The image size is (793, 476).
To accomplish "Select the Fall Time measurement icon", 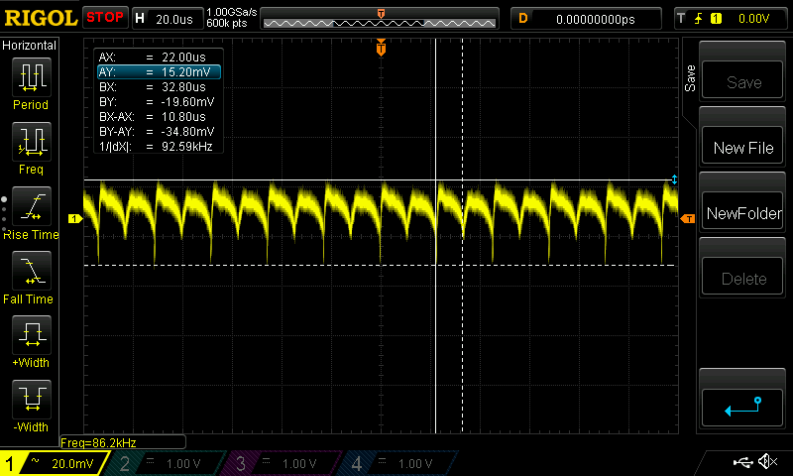I will tap(32, 270).
